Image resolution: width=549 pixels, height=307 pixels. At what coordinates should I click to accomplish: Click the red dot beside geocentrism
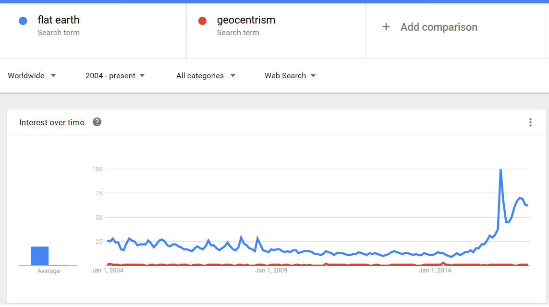click(202, 21)
